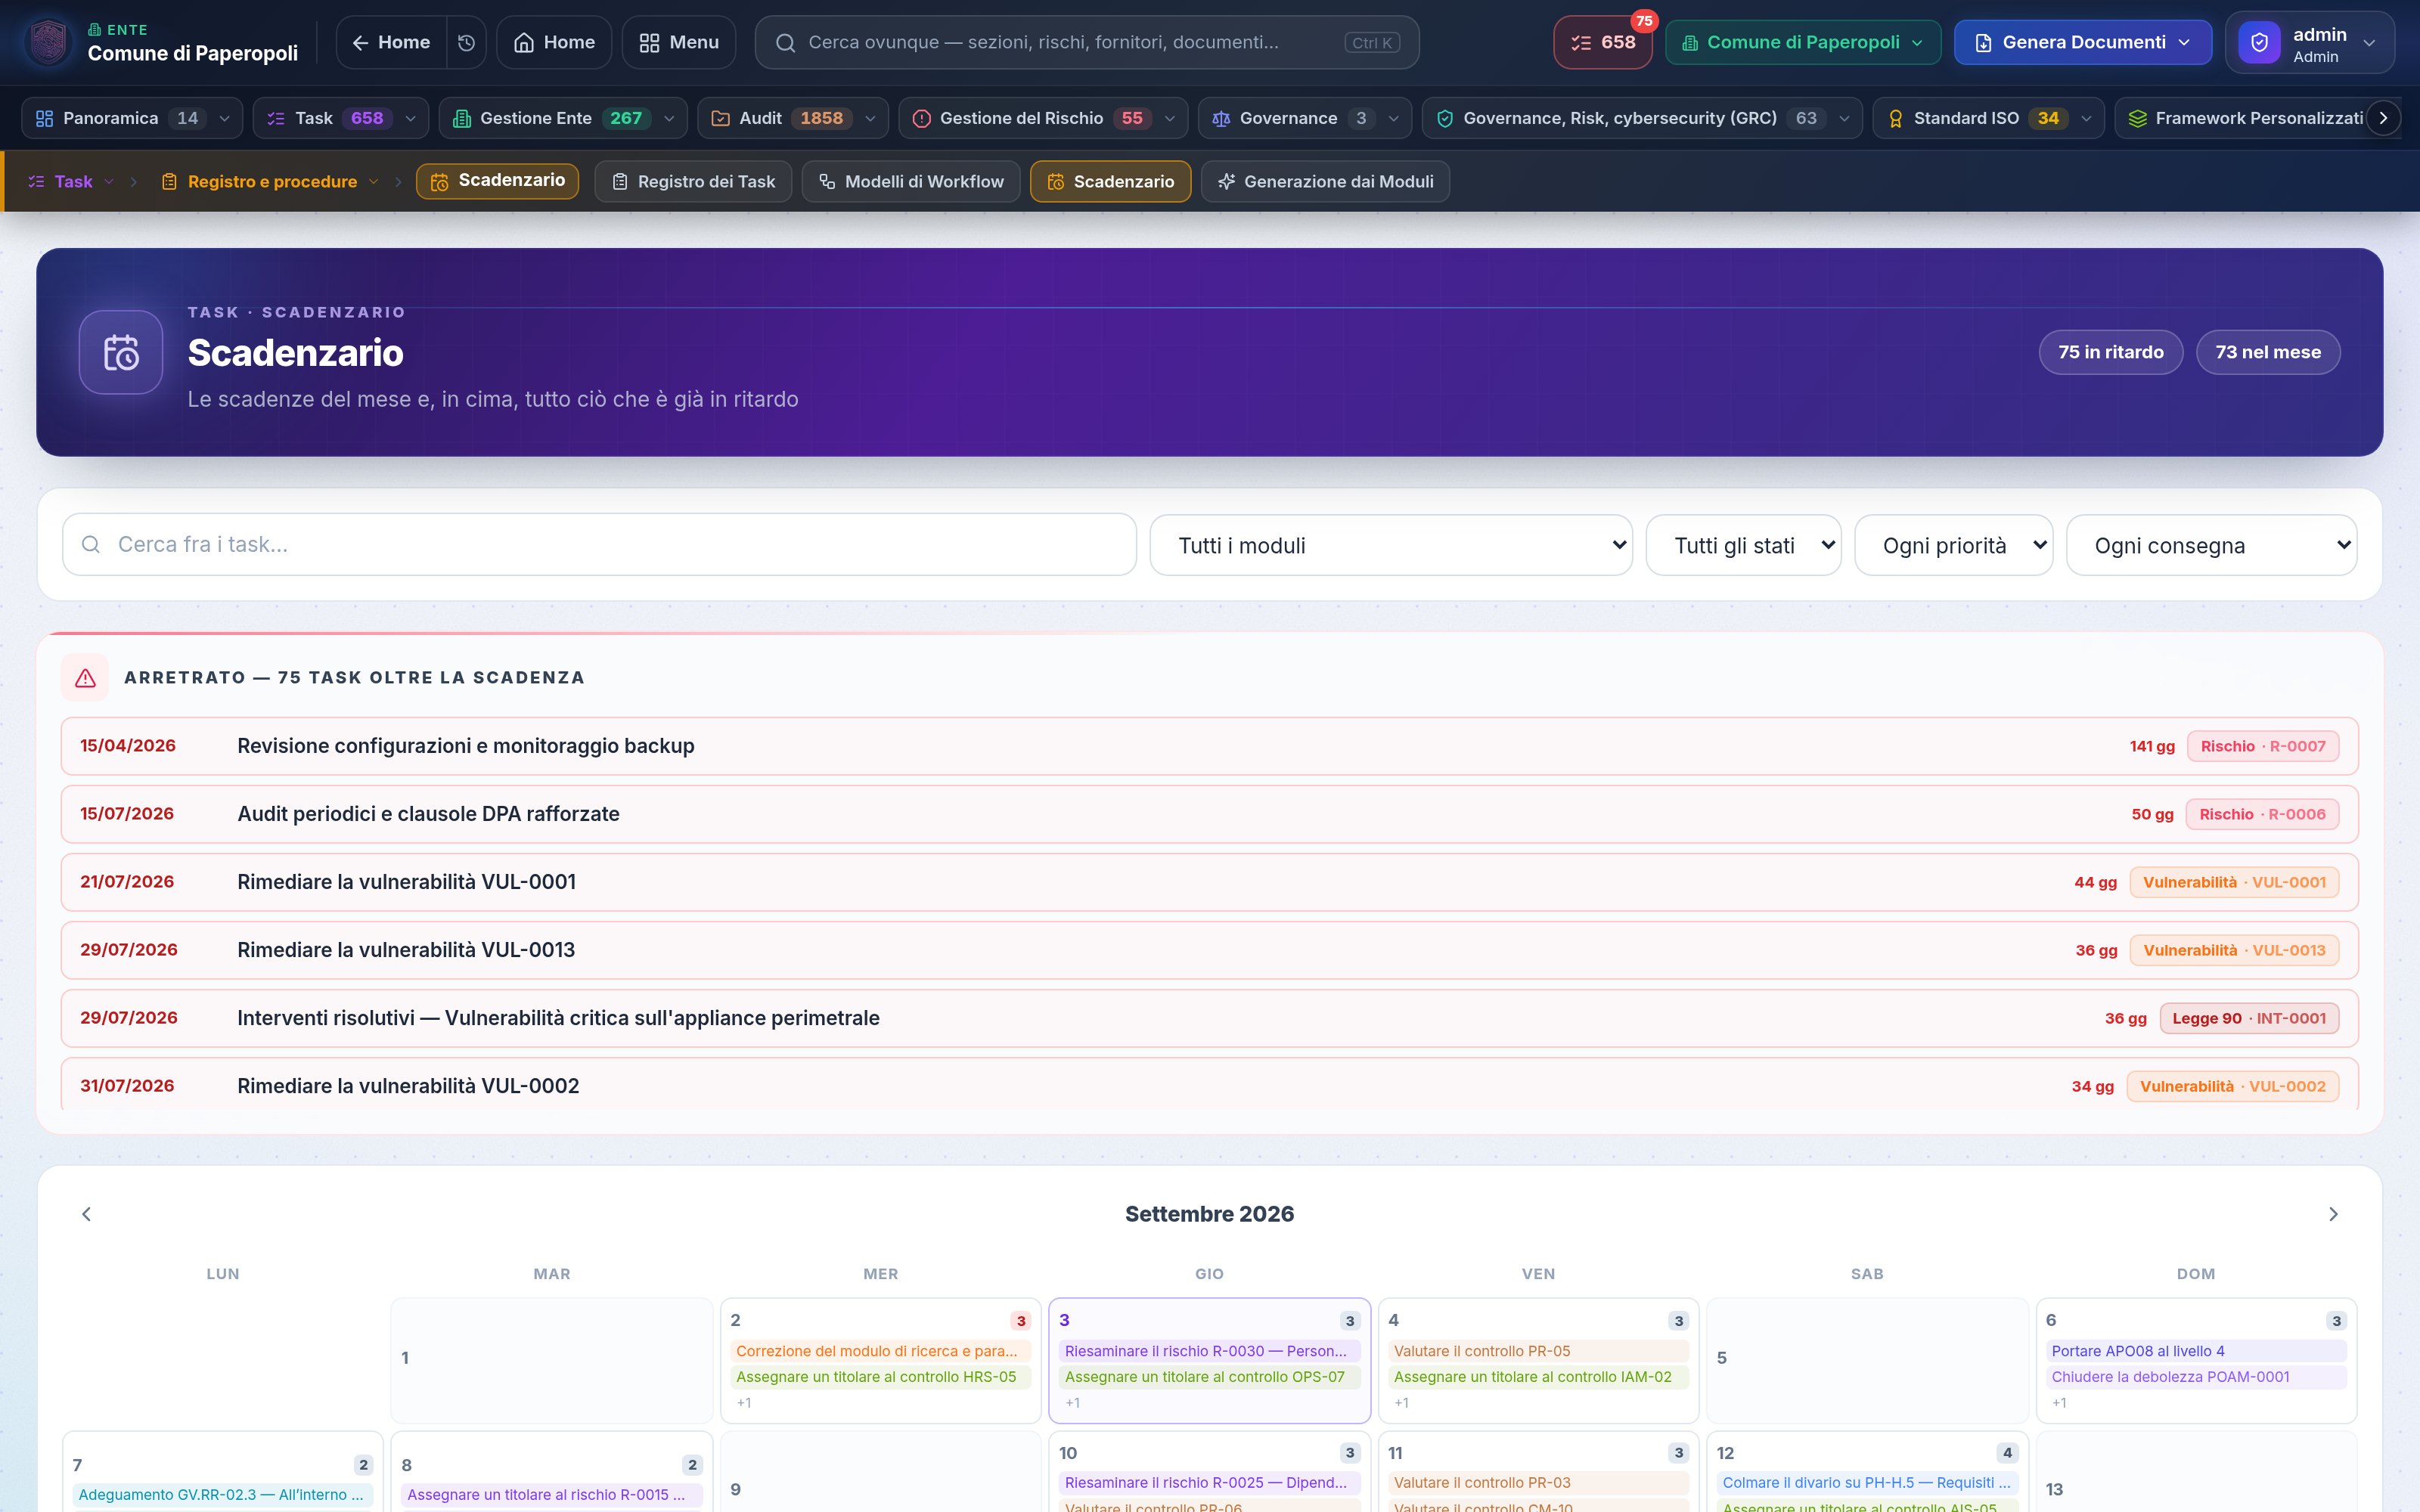Open event Assegnare un titolare al controllo OPS-07

click(1209, 1377)
